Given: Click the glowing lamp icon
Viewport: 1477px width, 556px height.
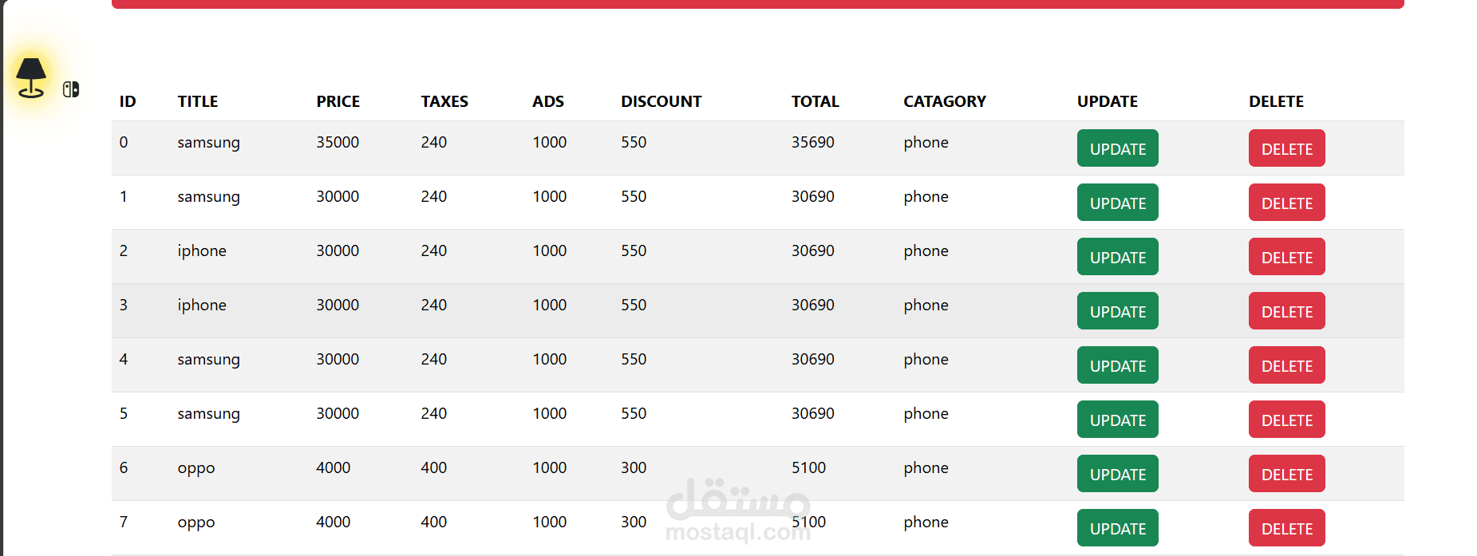Looking at the screenshot, I should tap(31, 78).
